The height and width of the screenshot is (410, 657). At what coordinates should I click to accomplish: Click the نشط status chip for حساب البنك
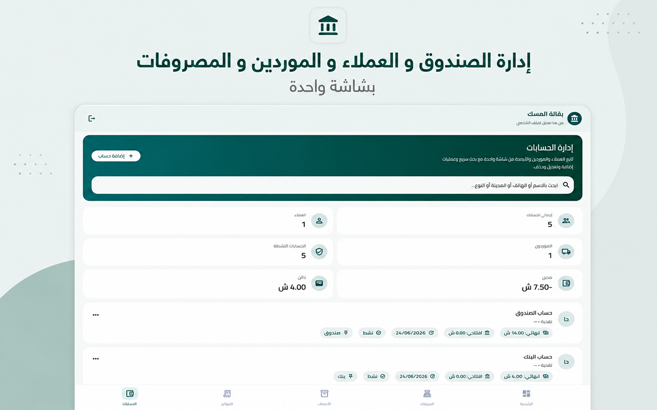pyautogui.click(x=375, y=376)
